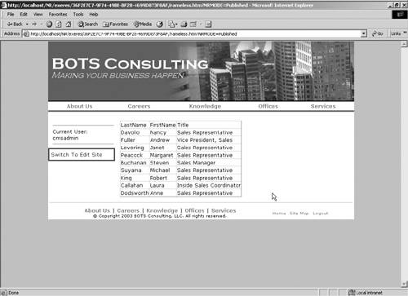This screenshot has width=408, height=296.
Task: Open the File menu
Action: tap(11, 15)
